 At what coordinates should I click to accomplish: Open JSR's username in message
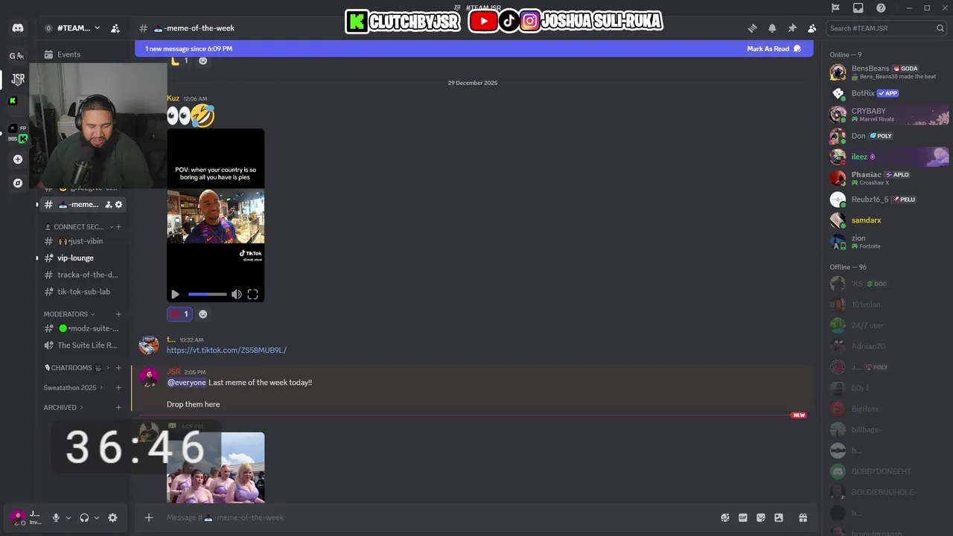click(x=173, y=371)
